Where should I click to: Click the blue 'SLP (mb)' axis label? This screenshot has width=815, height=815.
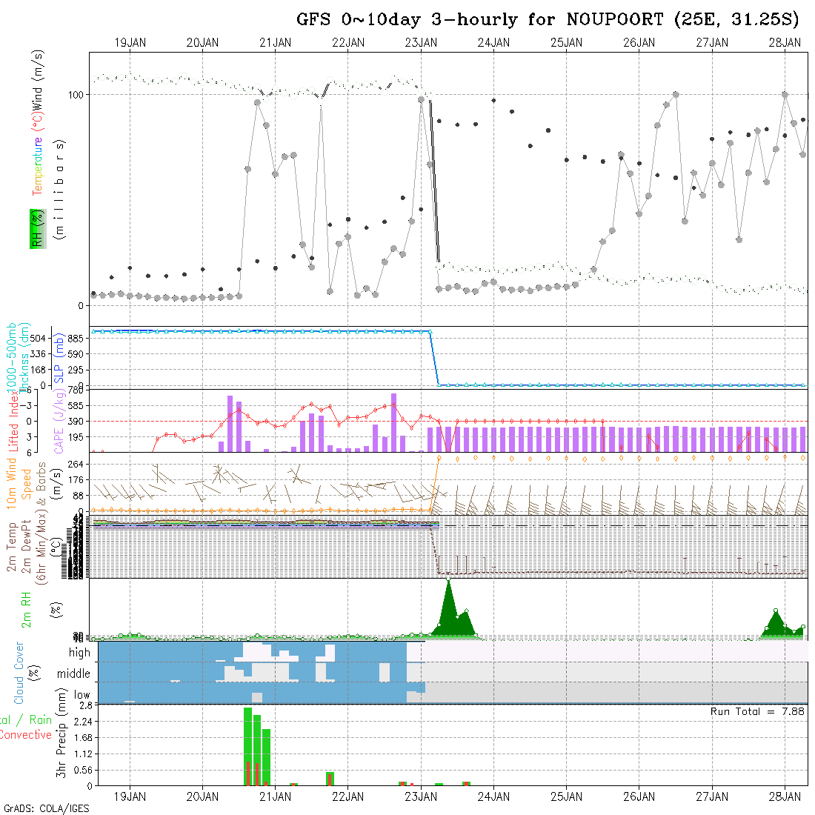click(x=59, y=358)
